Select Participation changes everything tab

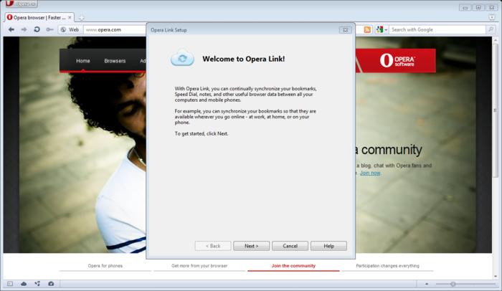coord(387,266)
